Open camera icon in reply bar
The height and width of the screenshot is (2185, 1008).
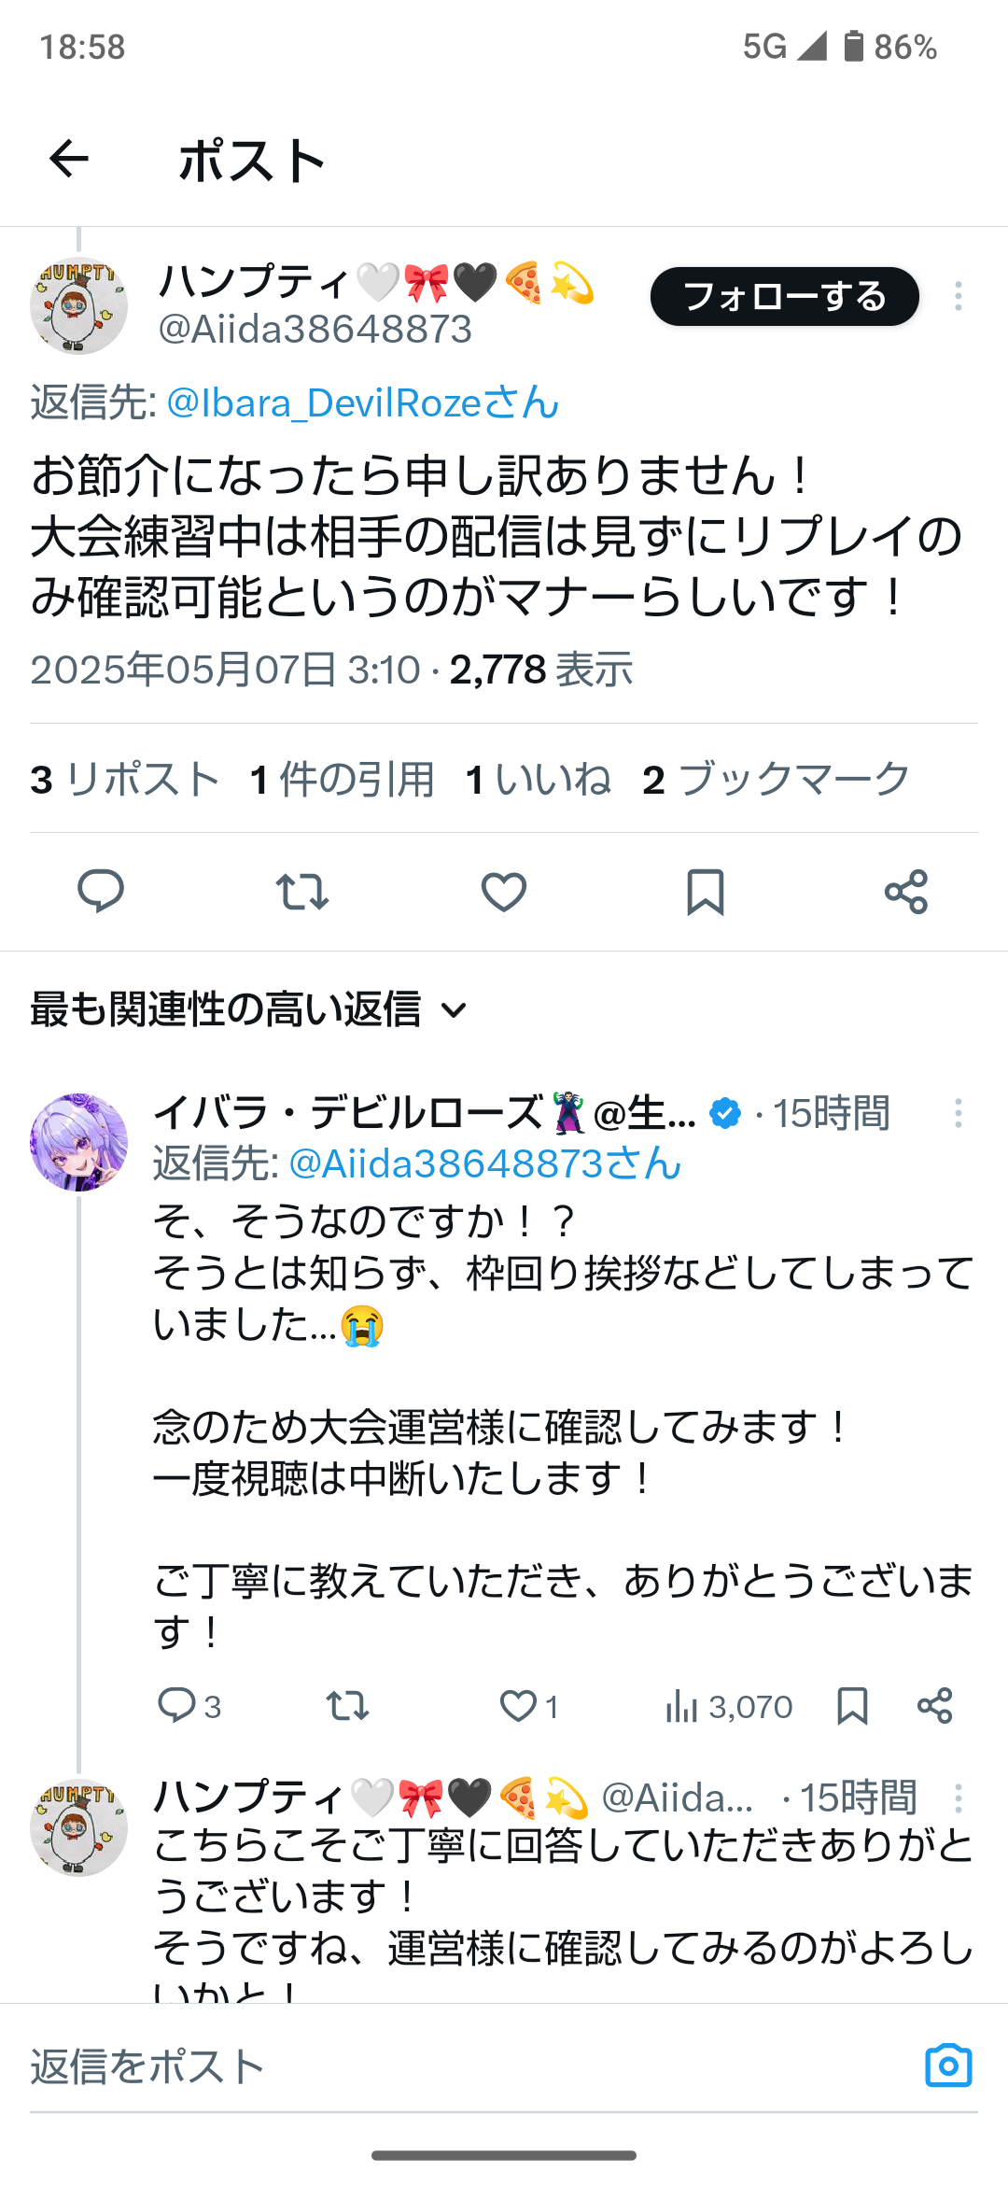pyautogui.click(x=948, y=2065)
